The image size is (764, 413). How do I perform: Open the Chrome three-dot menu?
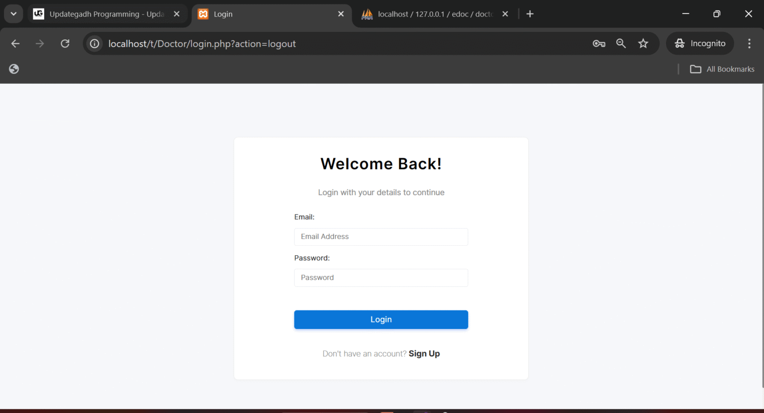[x=749, y=43]
